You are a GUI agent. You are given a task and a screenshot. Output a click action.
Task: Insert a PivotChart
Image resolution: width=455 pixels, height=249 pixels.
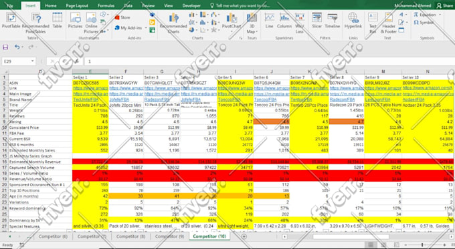(232, 22)
